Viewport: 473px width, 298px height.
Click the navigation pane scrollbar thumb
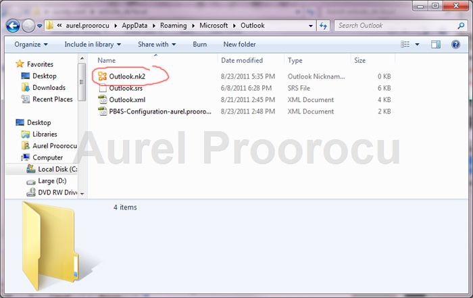[82, 82]
